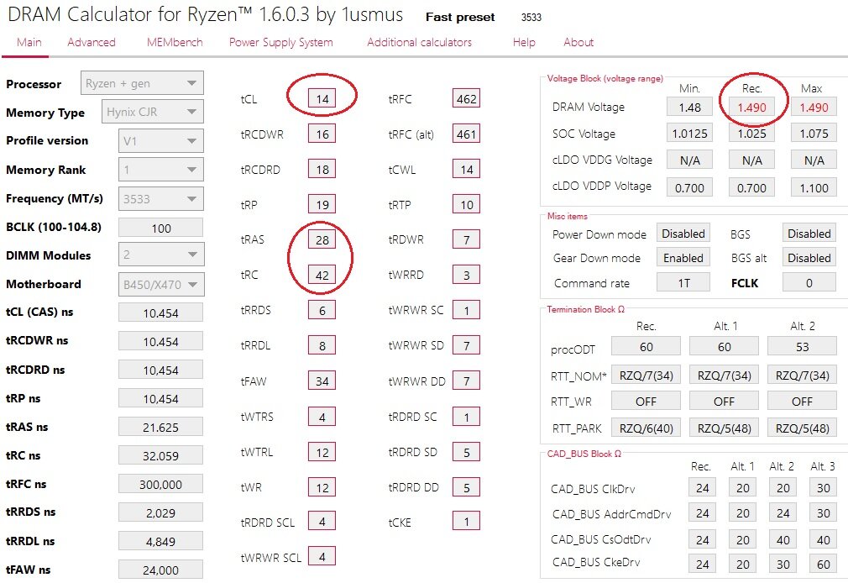
Task: Select the tWRWR SC field
Action: 466,310
